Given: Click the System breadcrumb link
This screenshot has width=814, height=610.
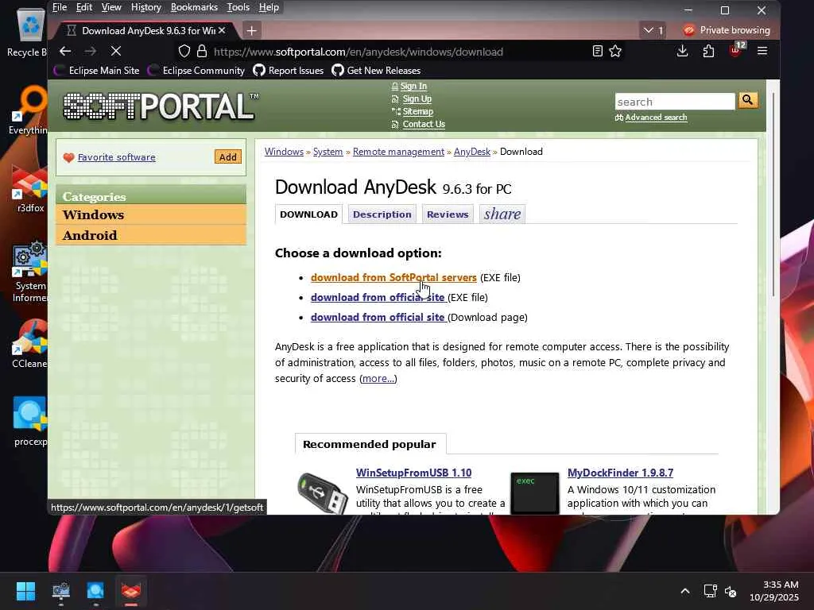Looking at the screenshot, I should (x=328, y=152).
